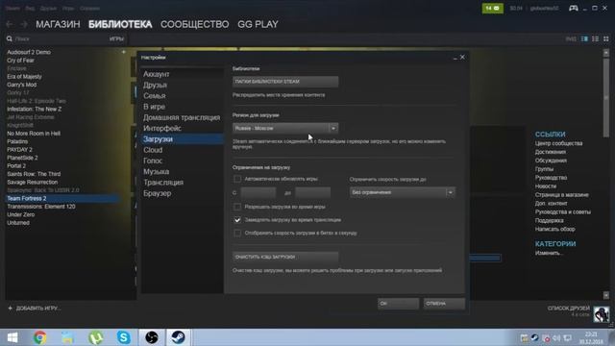Open uTorrent from the taskbar
615x346 pixels.
(x=96, y=337)
